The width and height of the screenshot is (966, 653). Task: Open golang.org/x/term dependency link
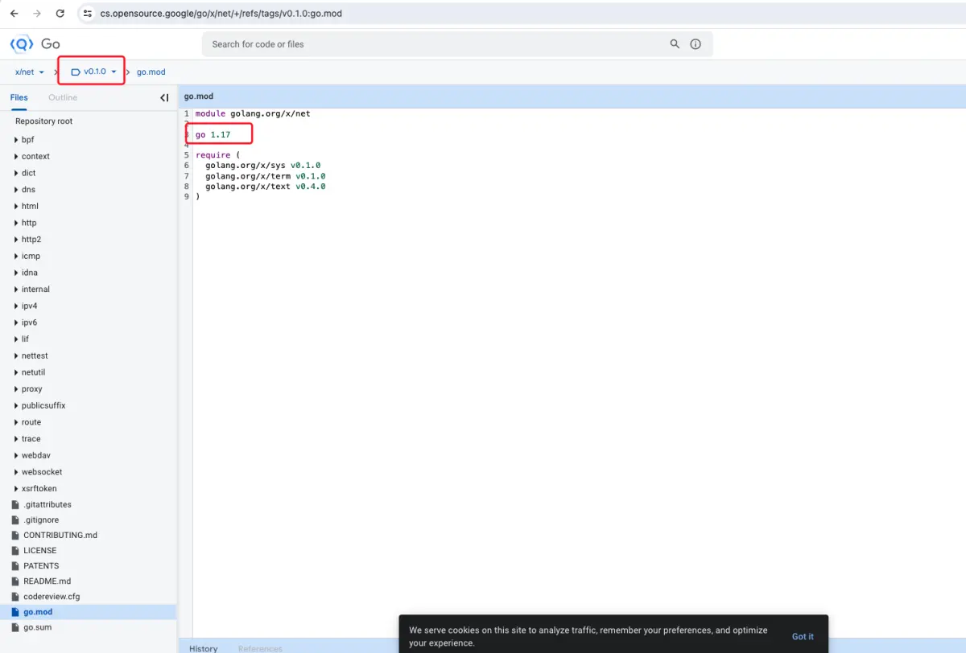pyautogui.click(x=248, y=176)
